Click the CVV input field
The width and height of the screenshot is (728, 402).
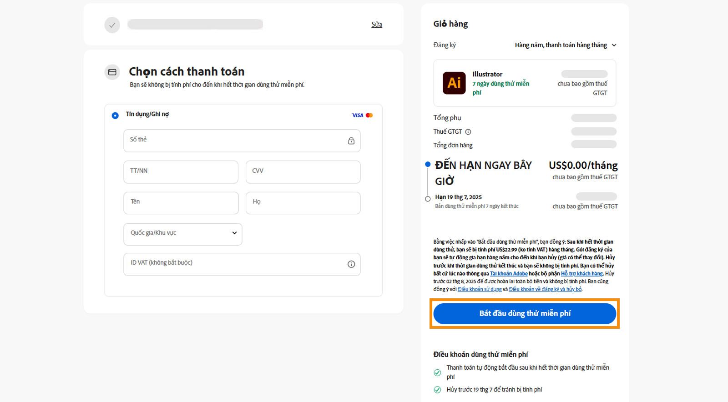303,172
